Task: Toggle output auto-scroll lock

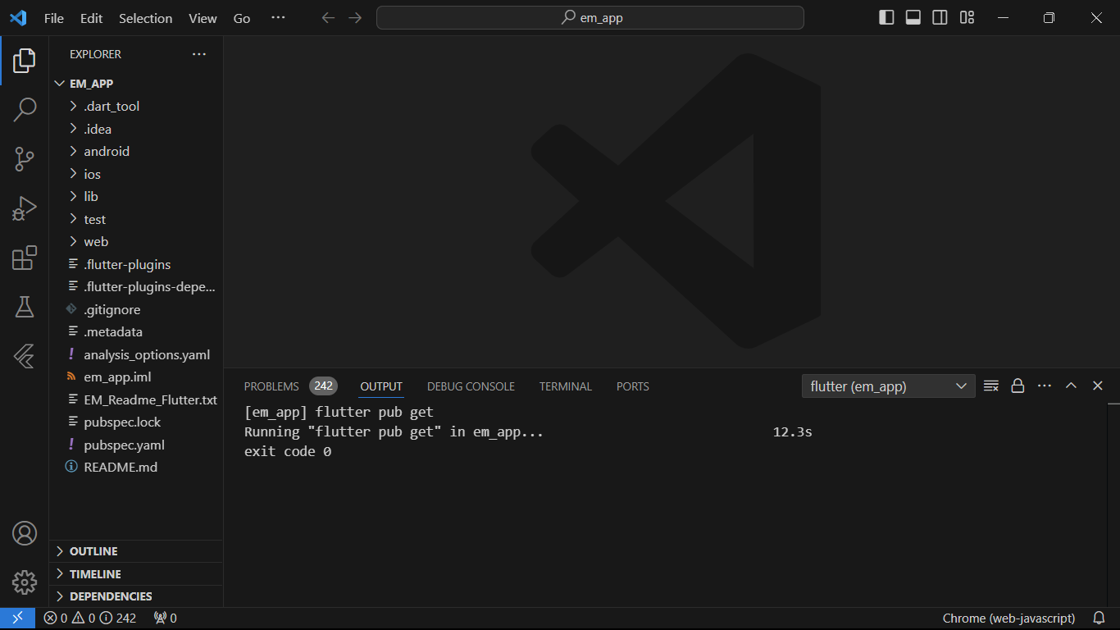Action: click(x=1018, y=386)
